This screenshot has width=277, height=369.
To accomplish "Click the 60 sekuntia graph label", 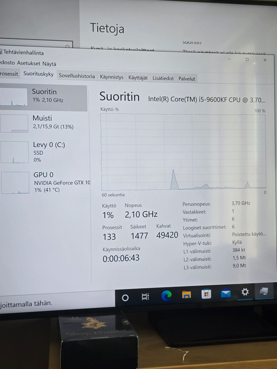I will click(113, 195).
